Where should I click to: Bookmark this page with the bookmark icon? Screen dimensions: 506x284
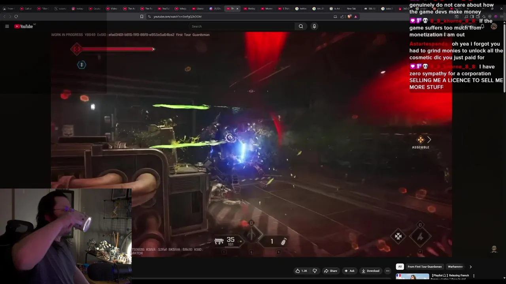[142, 17]
